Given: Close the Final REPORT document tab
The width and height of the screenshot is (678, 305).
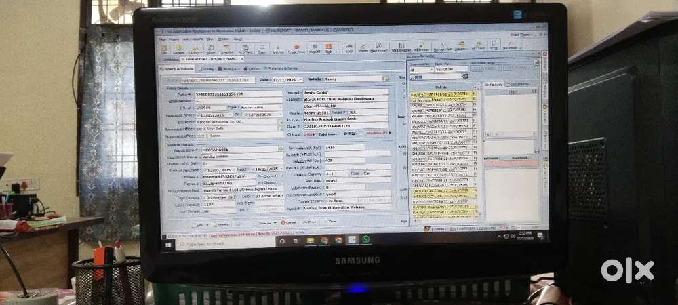Looking at the screenshot, I should 242,59.
